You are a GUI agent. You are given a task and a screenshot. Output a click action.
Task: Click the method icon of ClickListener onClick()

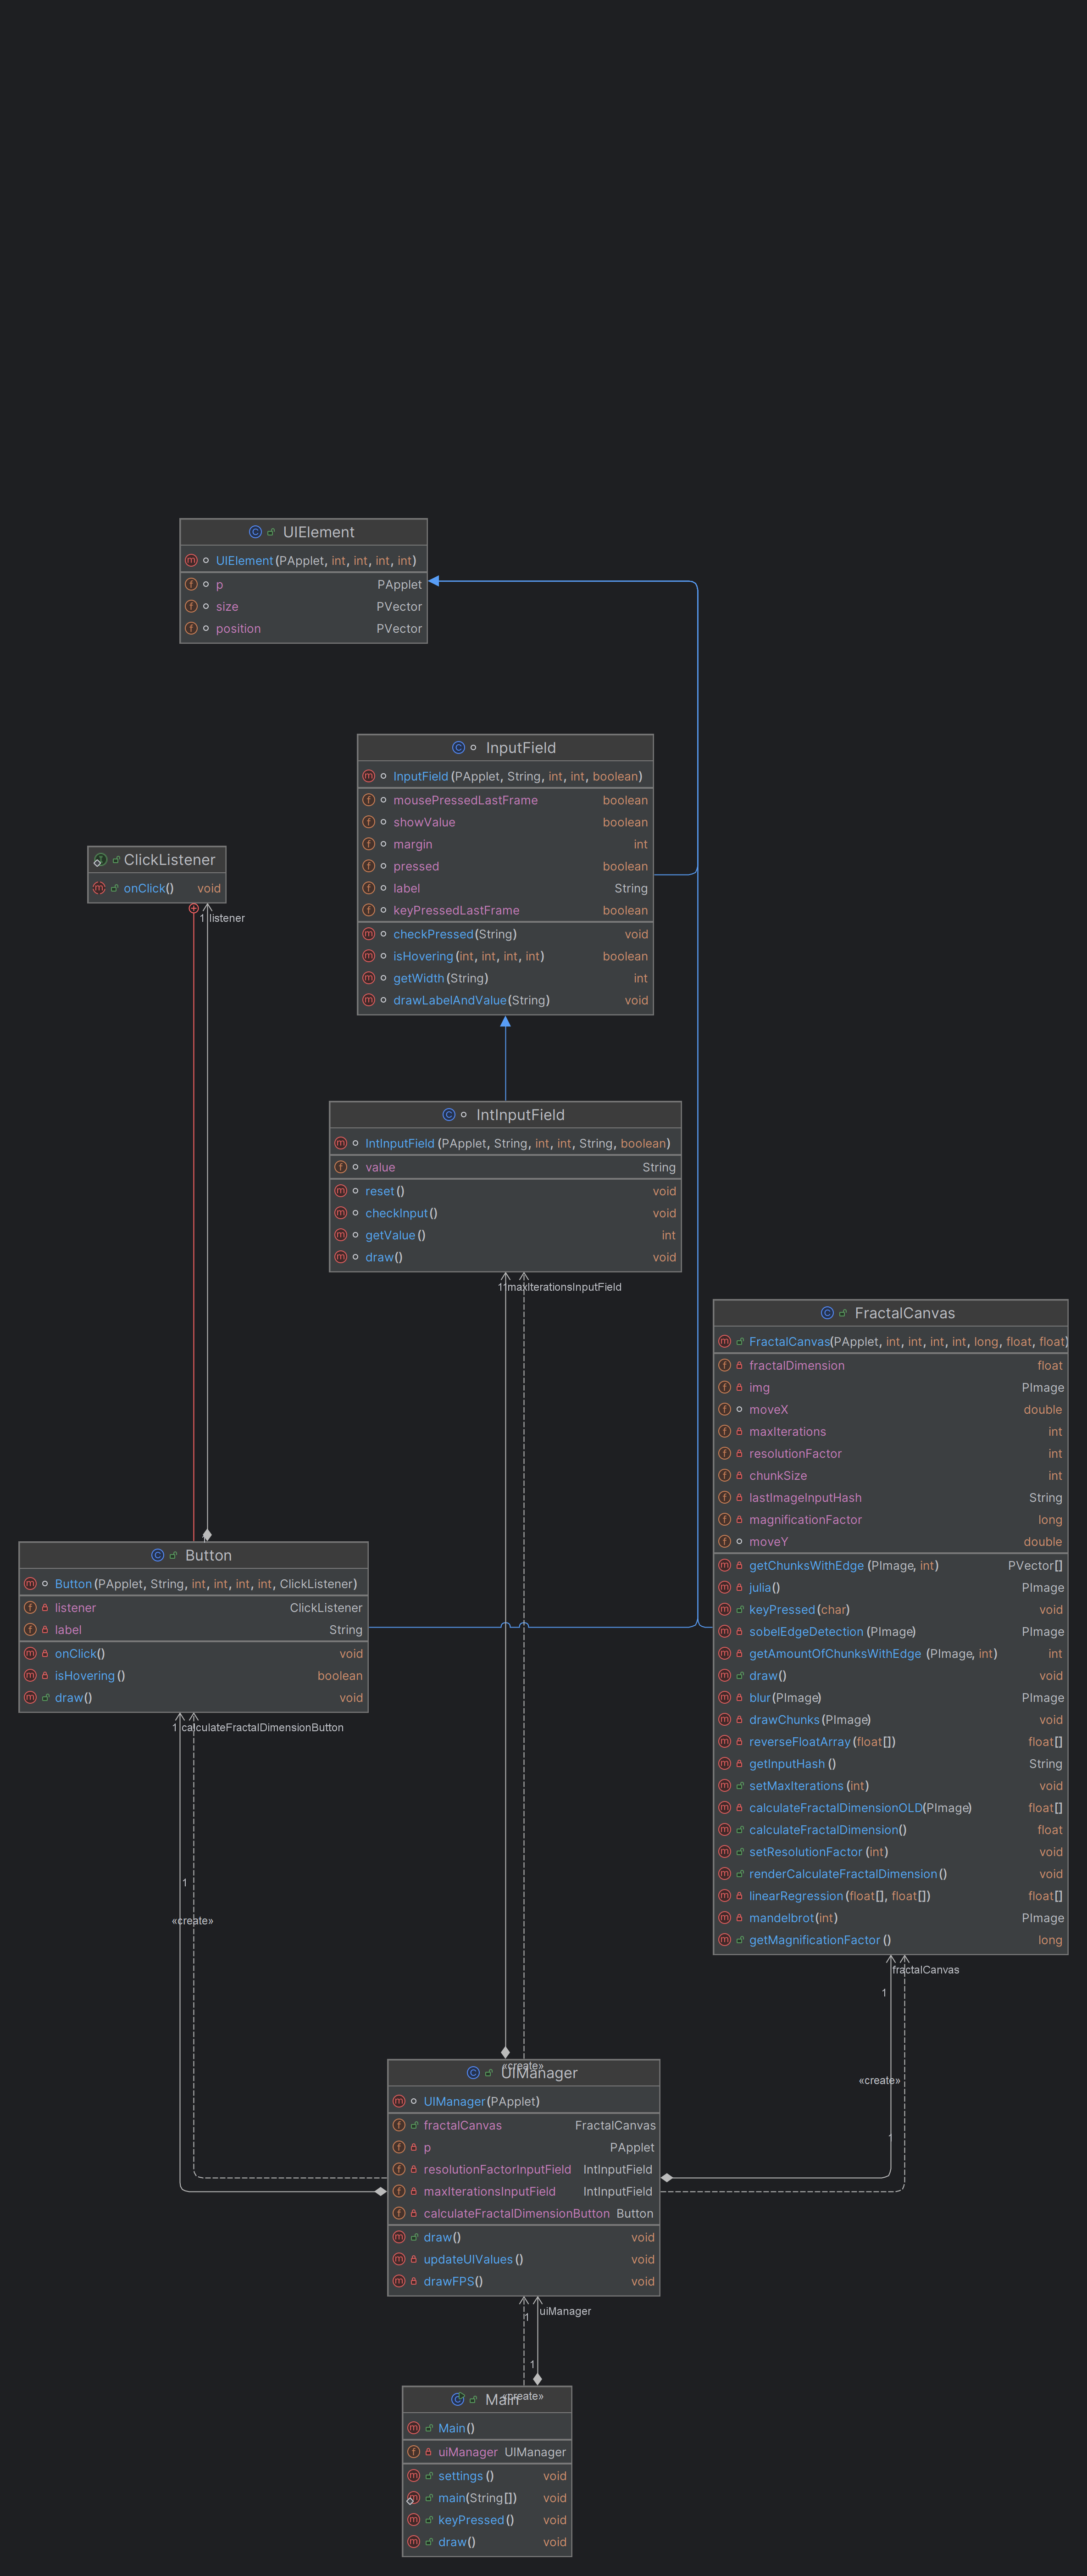99,888
